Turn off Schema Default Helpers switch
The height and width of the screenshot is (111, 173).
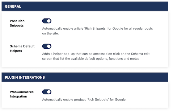(x=47, y=46)
